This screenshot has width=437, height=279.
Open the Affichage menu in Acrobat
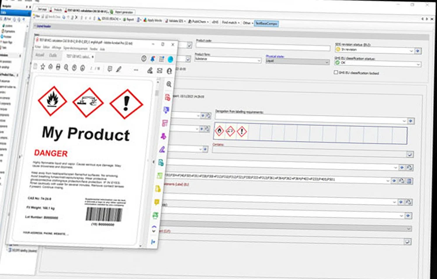[56, 48]
